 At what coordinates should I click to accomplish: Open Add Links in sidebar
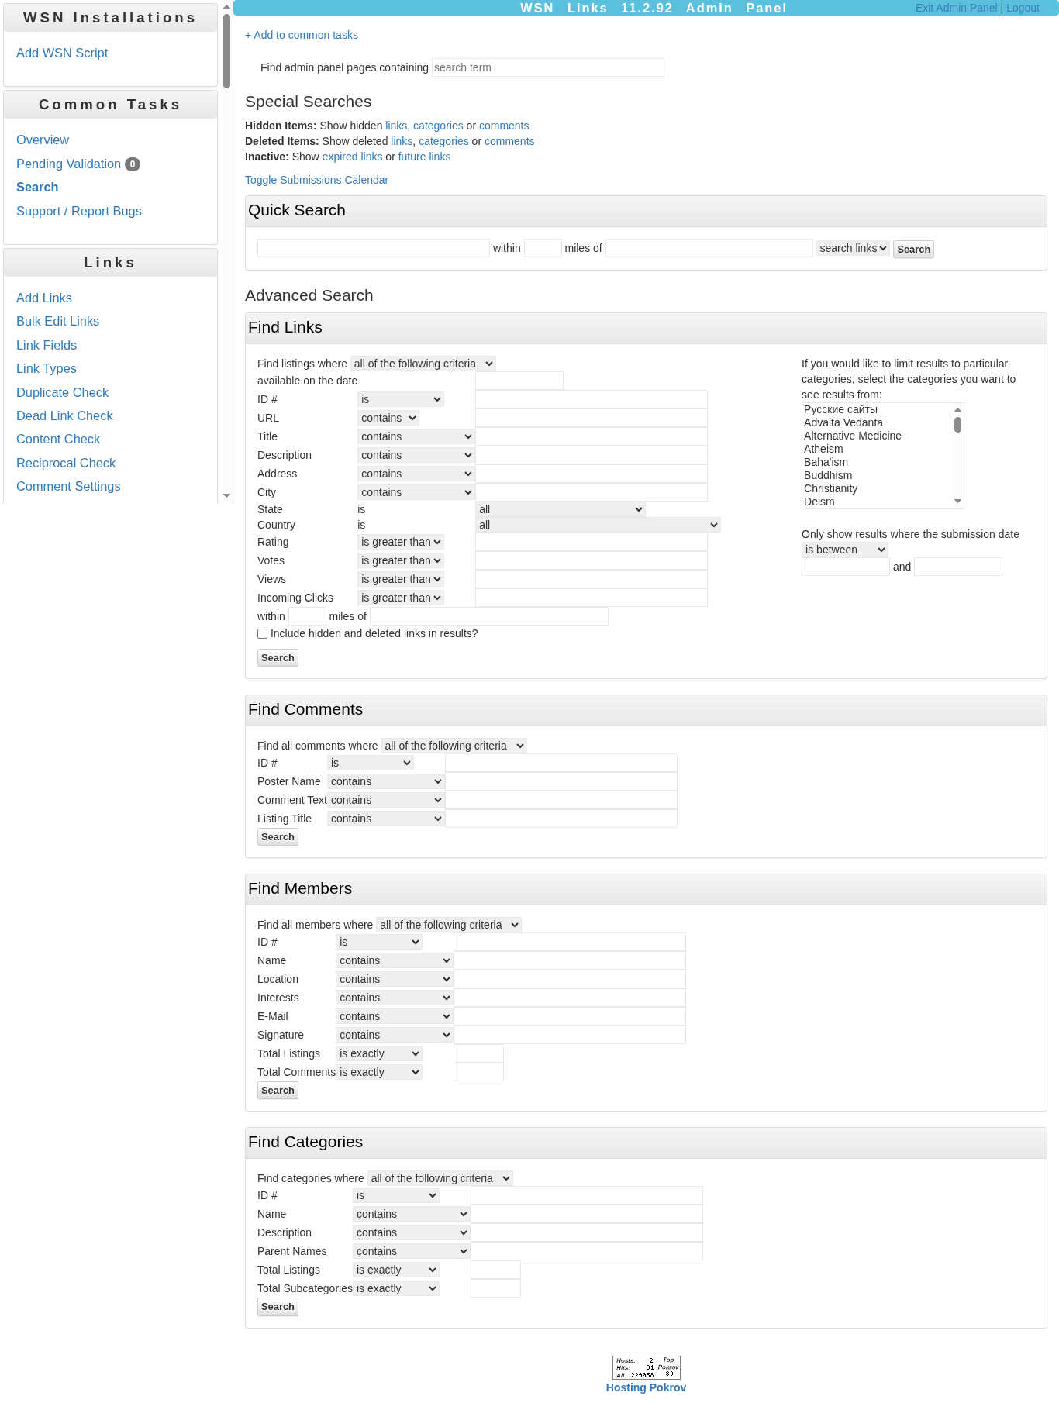[44, 298]
